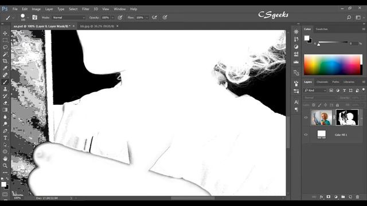Image resolution: width=367 pixels, height=206 pixels.
Task: Create a new group folder icon
Action: tap(343, 197)
